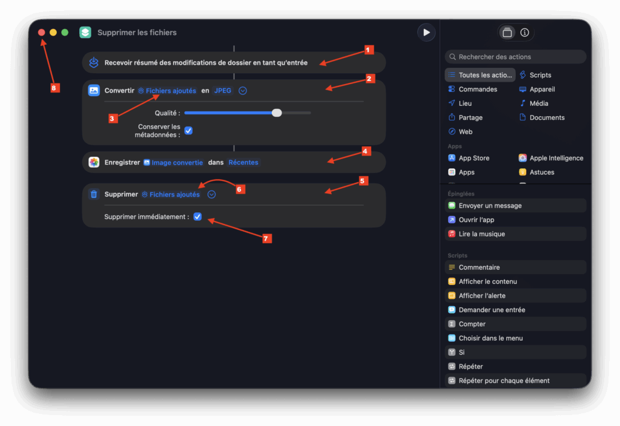Click the trash icon in Supprimer action
The height and width of the screenshot is (426, 620).
pyautogui.click(x=94, y=194)
